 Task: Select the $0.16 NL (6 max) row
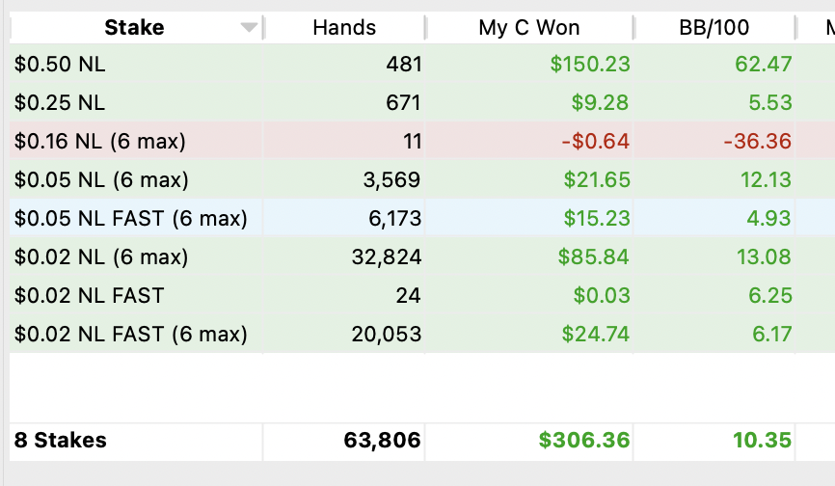422,141
